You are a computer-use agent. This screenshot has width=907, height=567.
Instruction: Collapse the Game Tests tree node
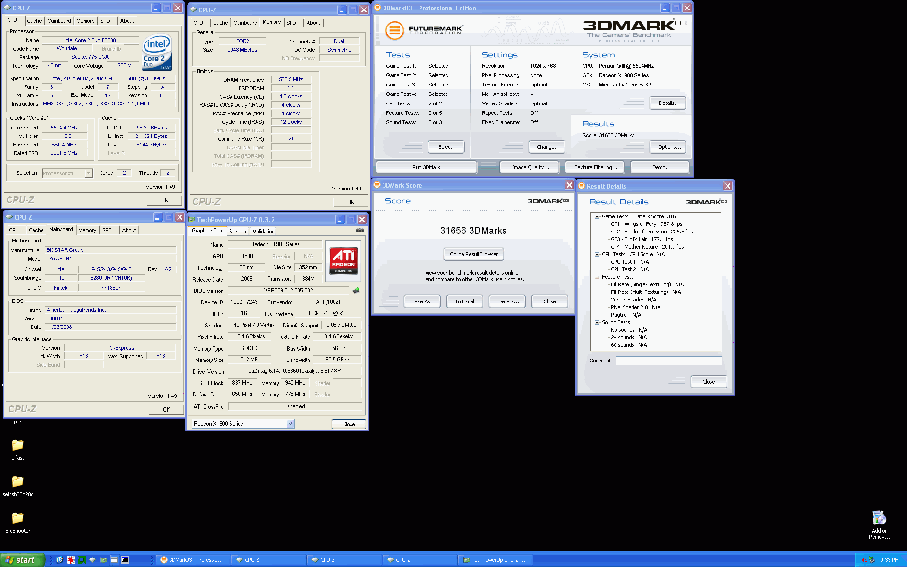pos(597,216)
